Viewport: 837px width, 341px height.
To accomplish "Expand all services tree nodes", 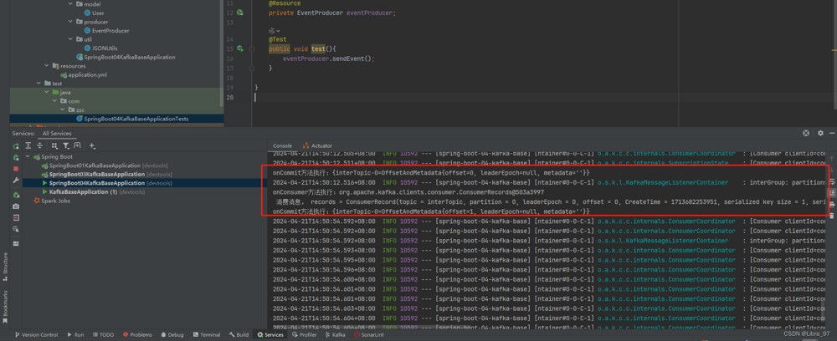I will click(x=28, y=145).
